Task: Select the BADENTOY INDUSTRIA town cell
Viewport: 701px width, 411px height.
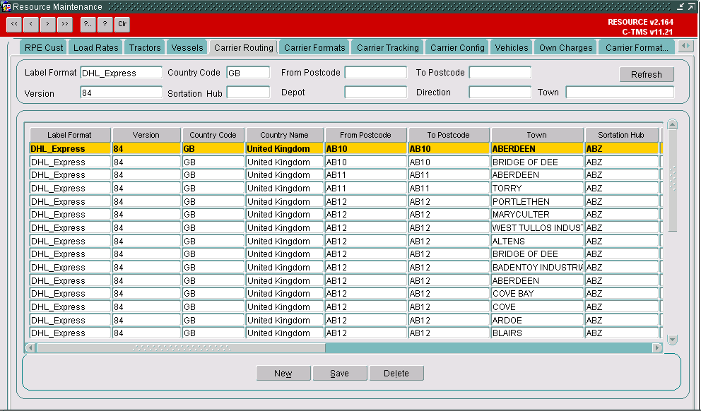Action: [x=537, y=267]
